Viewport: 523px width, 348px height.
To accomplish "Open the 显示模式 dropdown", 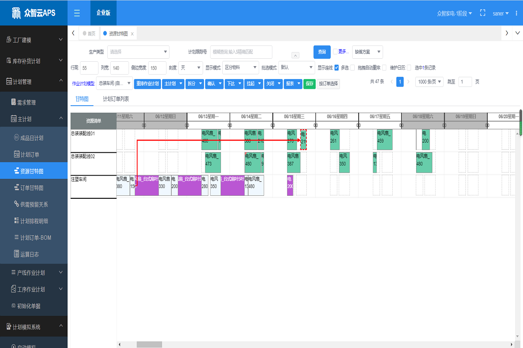I will pos(241,67).
